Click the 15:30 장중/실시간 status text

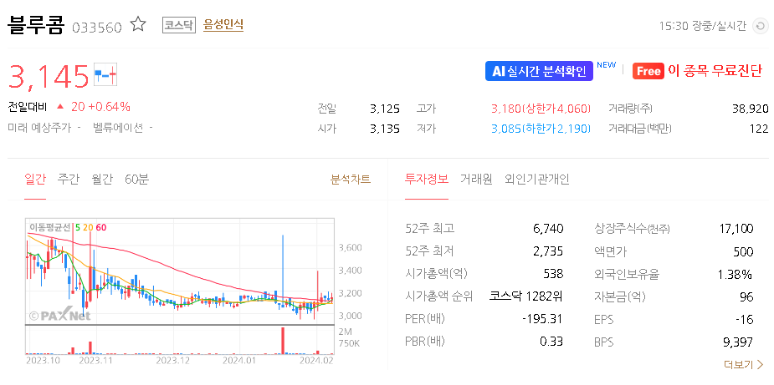pos(703,26)
